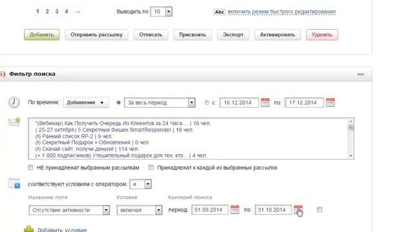Screen dimensions: 413x232
Task: Open the включая condition dropdown
Action: 139,210
